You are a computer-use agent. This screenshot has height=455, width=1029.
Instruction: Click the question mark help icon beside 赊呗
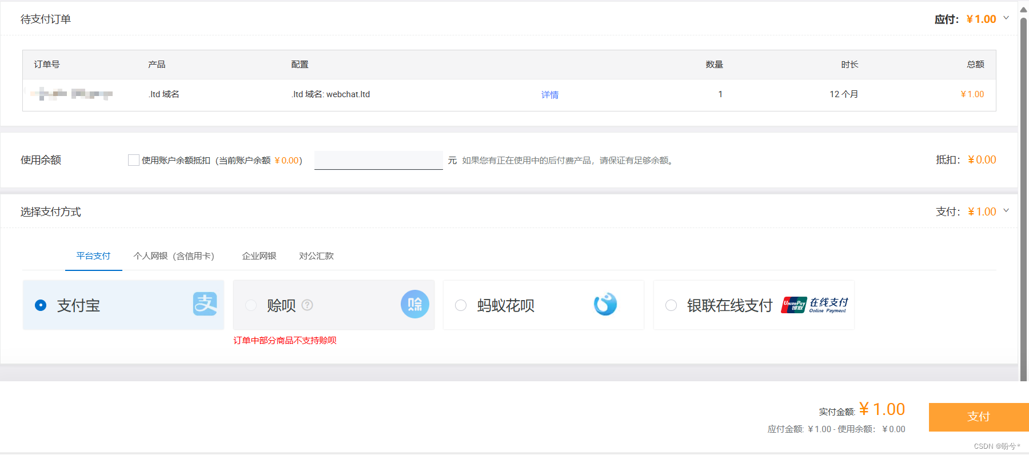click(x=308, y=305)
